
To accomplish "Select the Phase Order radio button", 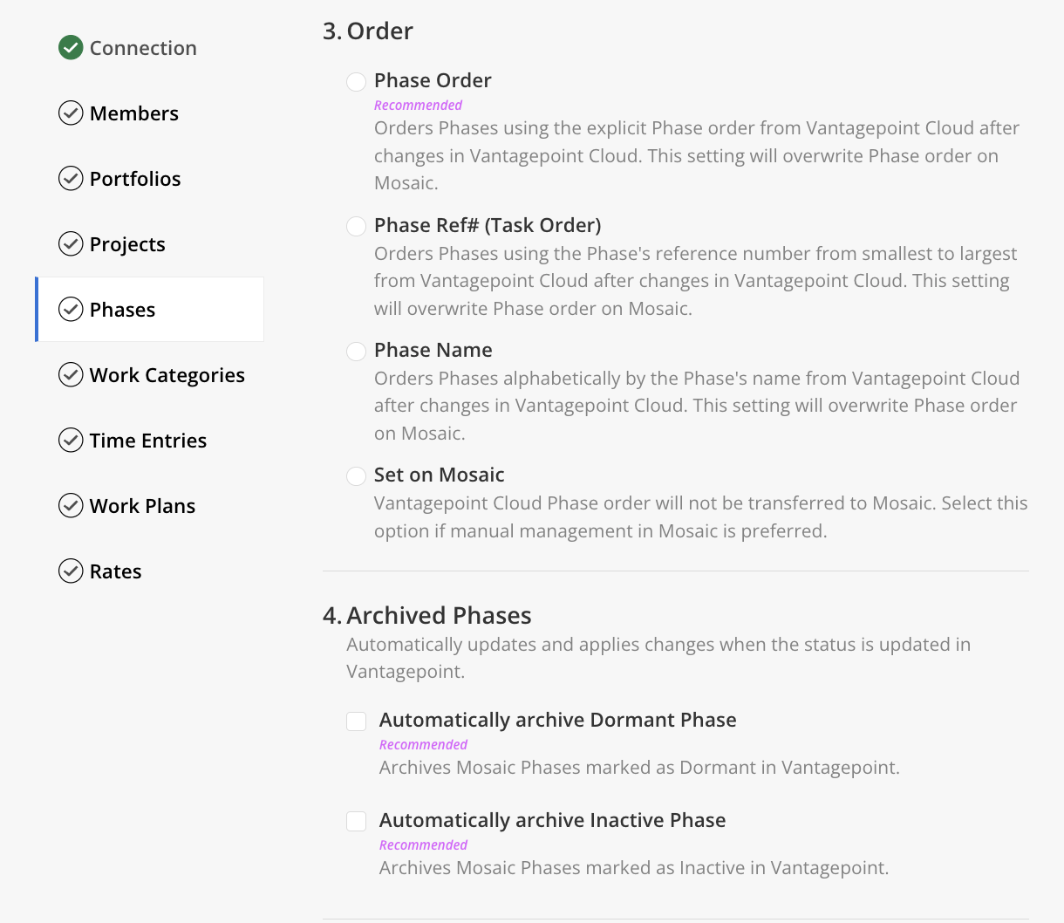I will [356, 82].
